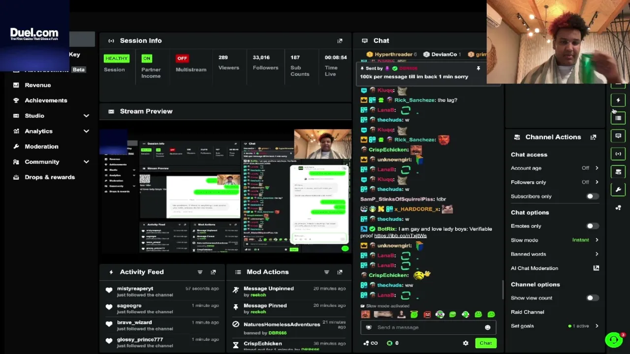Click the Partner Income ON badge
The height and width of the screenshot is (354, 630).
pyautogui.click(x=147, y=59)
